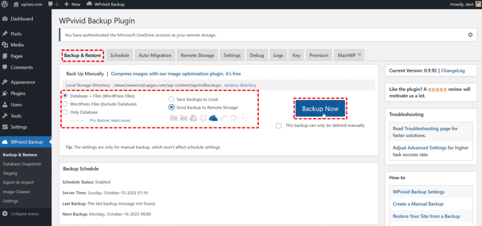Choose Save Backups to Local option
This screenshot has height=226, width=482.
click(x=172, y=99)
